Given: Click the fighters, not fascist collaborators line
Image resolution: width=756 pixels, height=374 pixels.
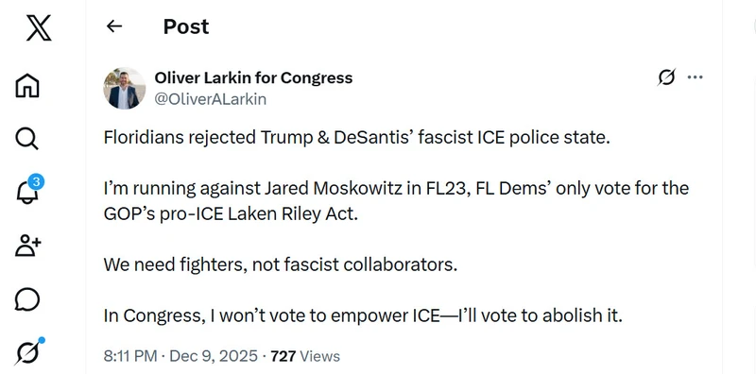Looking at the screenshot, I should [281, 264].
